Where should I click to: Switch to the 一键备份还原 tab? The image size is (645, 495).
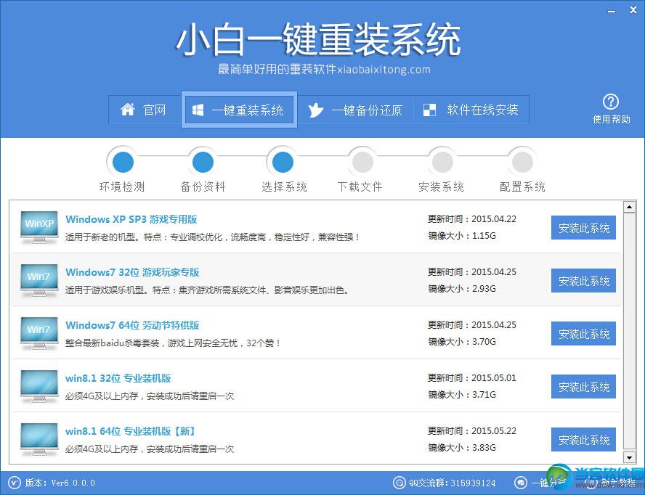355,110
